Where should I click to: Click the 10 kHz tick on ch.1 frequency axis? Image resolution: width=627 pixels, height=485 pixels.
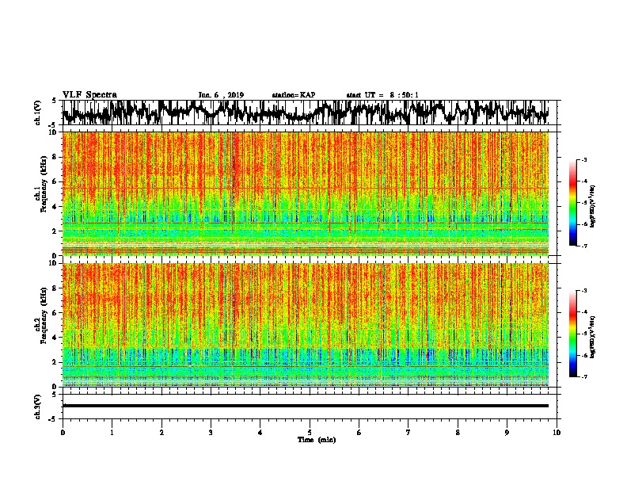coord(52,132)
